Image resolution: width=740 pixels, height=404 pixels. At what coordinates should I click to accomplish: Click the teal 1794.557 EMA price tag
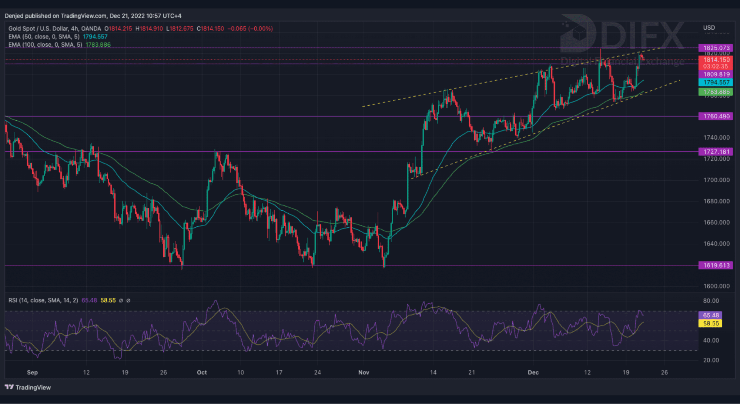(x=716, y=83)
